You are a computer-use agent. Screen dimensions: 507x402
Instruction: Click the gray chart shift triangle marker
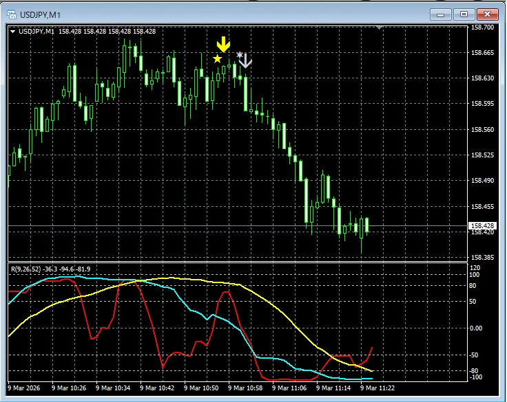378,27
